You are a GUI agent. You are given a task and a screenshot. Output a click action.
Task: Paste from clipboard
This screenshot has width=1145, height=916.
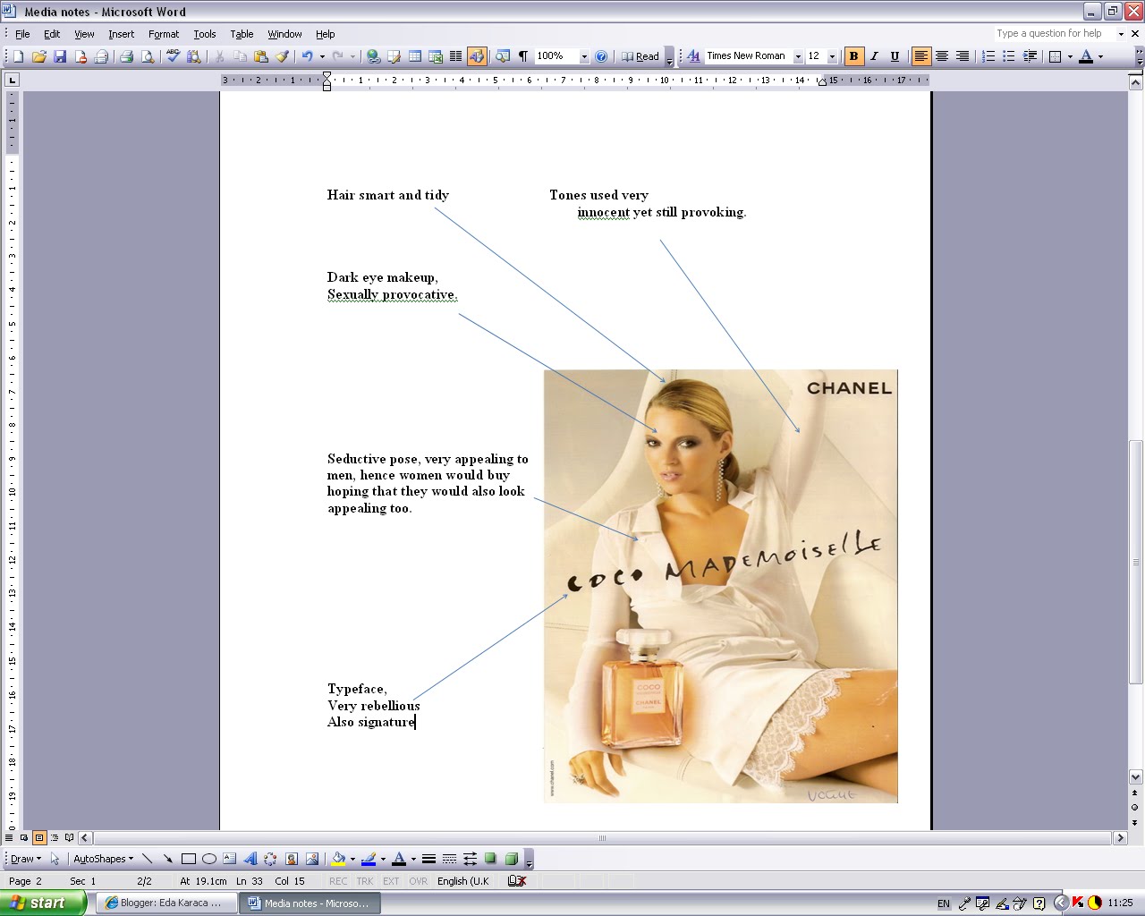tap(261, 56)
